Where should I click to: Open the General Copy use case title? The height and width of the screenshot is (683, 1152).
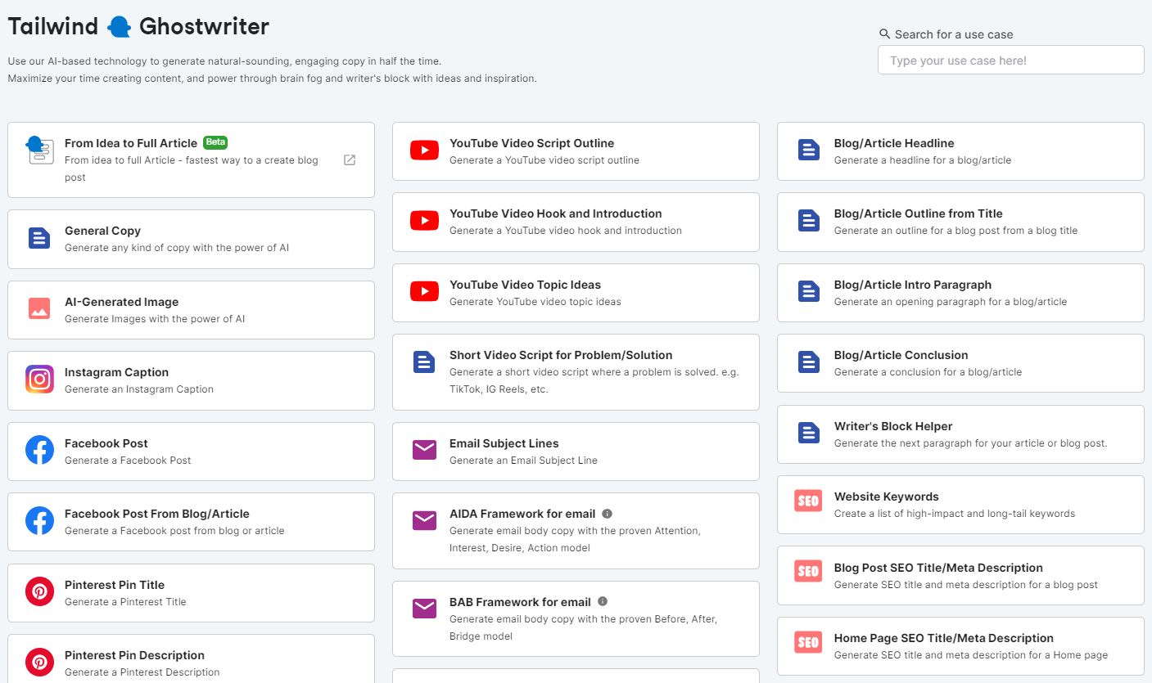(x=103, y=231)
